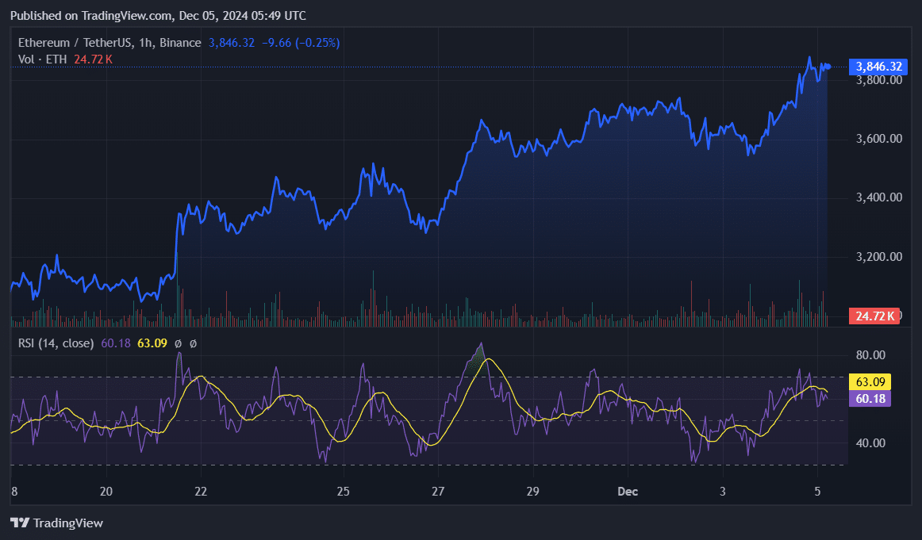Click the purple 60.18 RSI badge

(868, 400)
